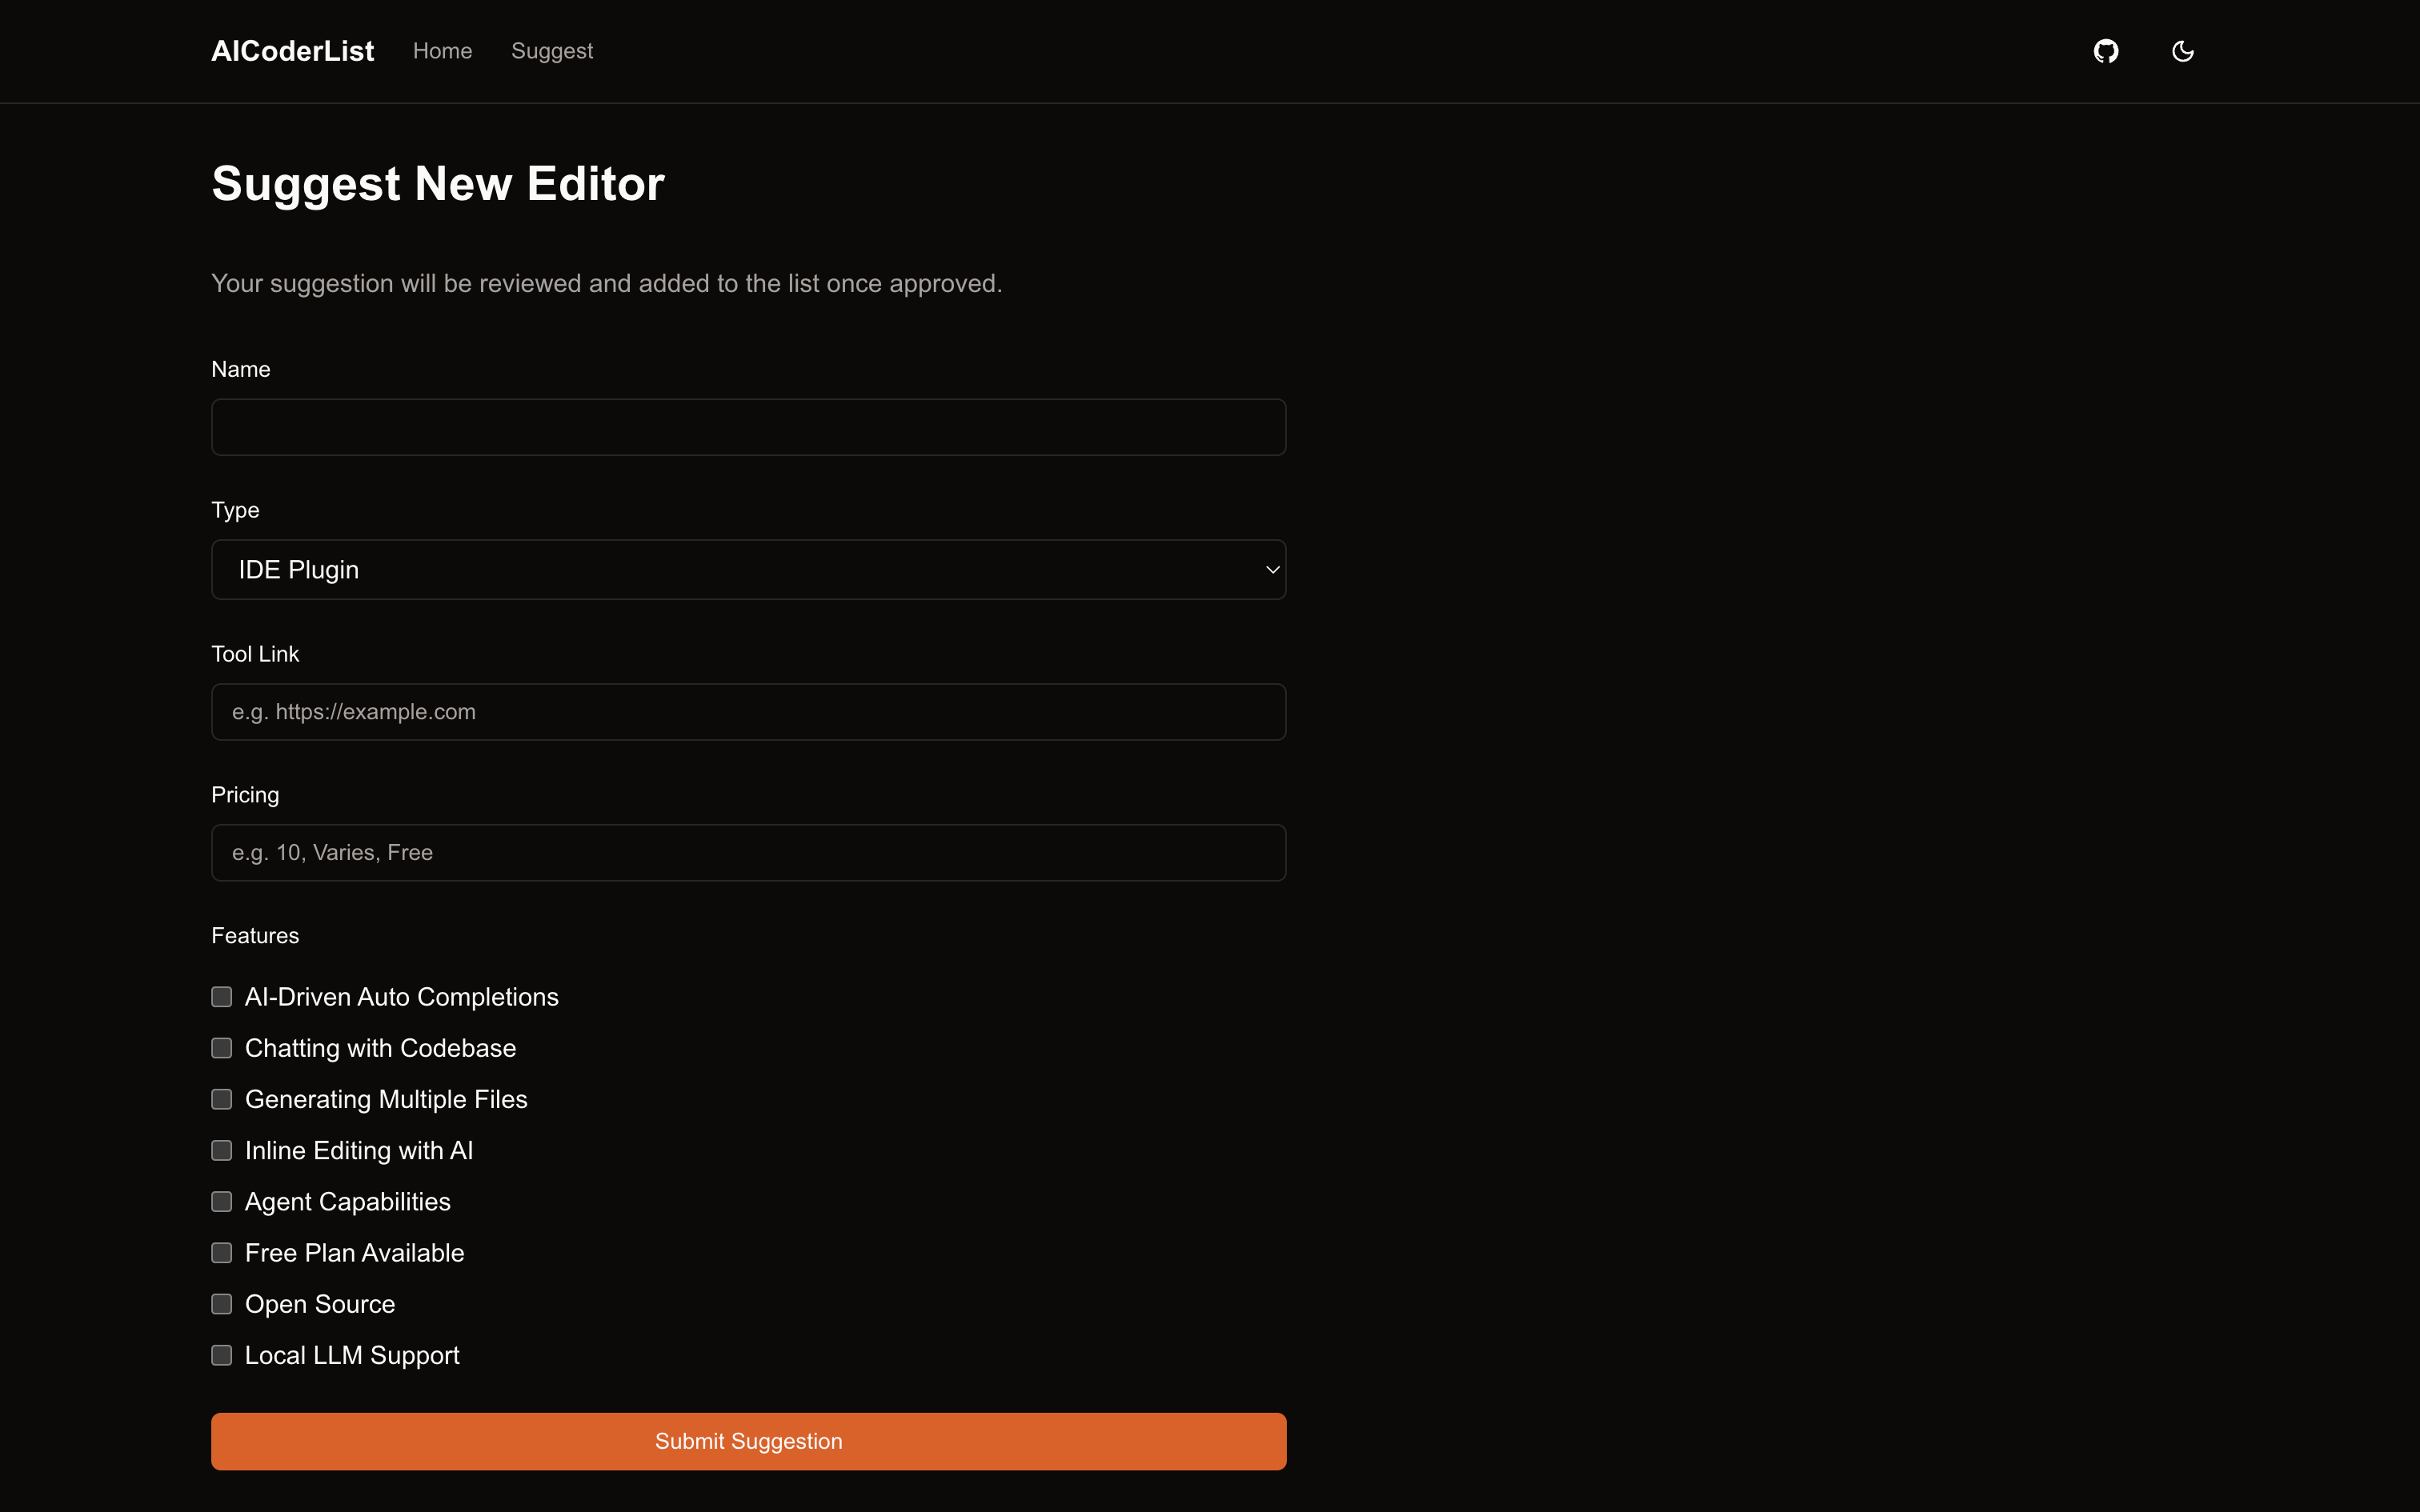Go to the Home nav link

(442, 51)
